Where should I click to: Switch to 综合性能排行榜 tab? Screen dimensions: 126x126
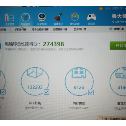(x=40, y=30)
